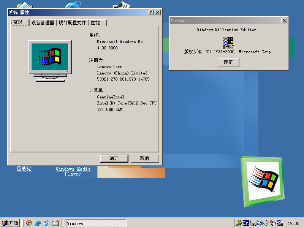Select the Windows taskbar button

pyautogui.click(x=96, y=223)
